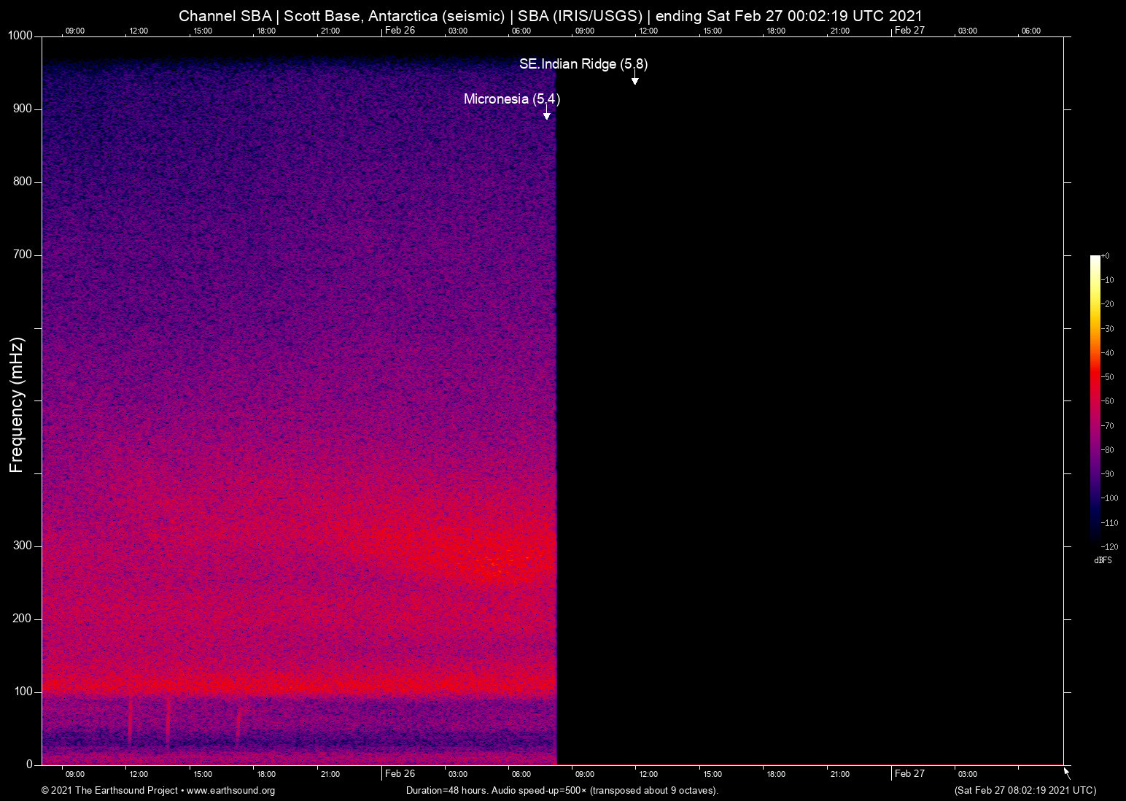
Task: Click the first vertical spike below 100 mHz
Action: click(131, 721)
